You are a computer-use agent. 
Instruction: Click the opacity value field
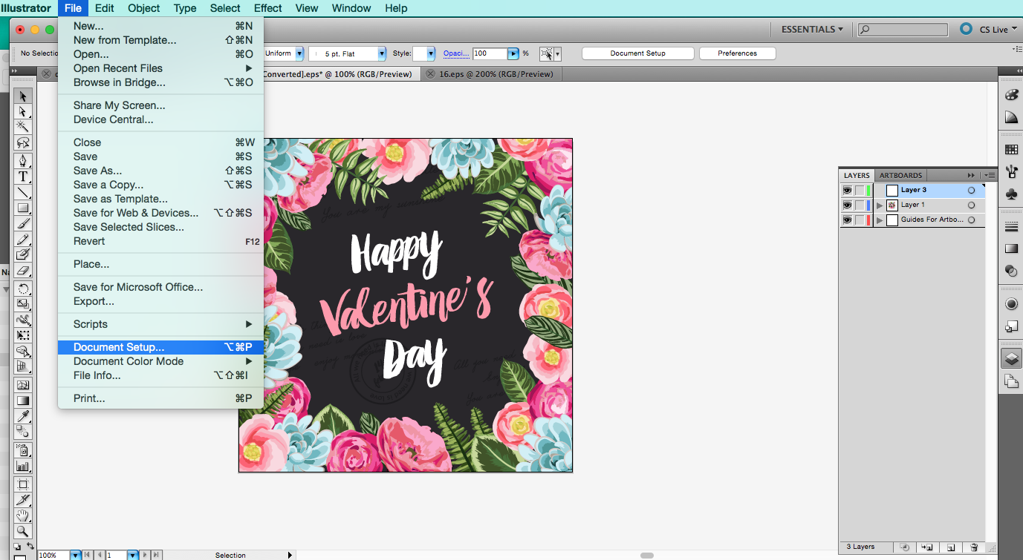[490, 53]
